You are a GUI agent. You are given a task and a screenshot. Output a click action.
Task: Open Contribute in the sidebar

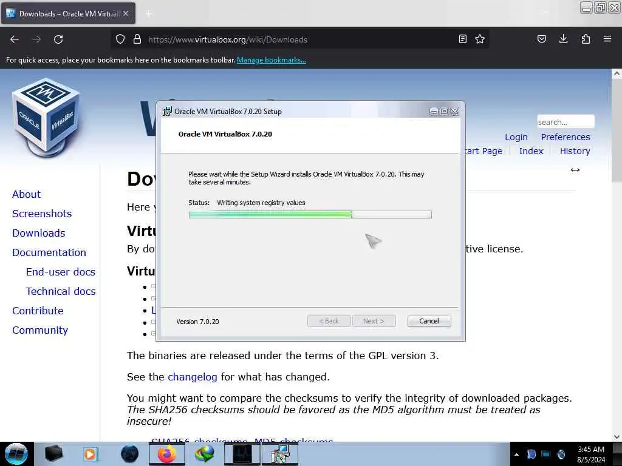coord(38,311)
